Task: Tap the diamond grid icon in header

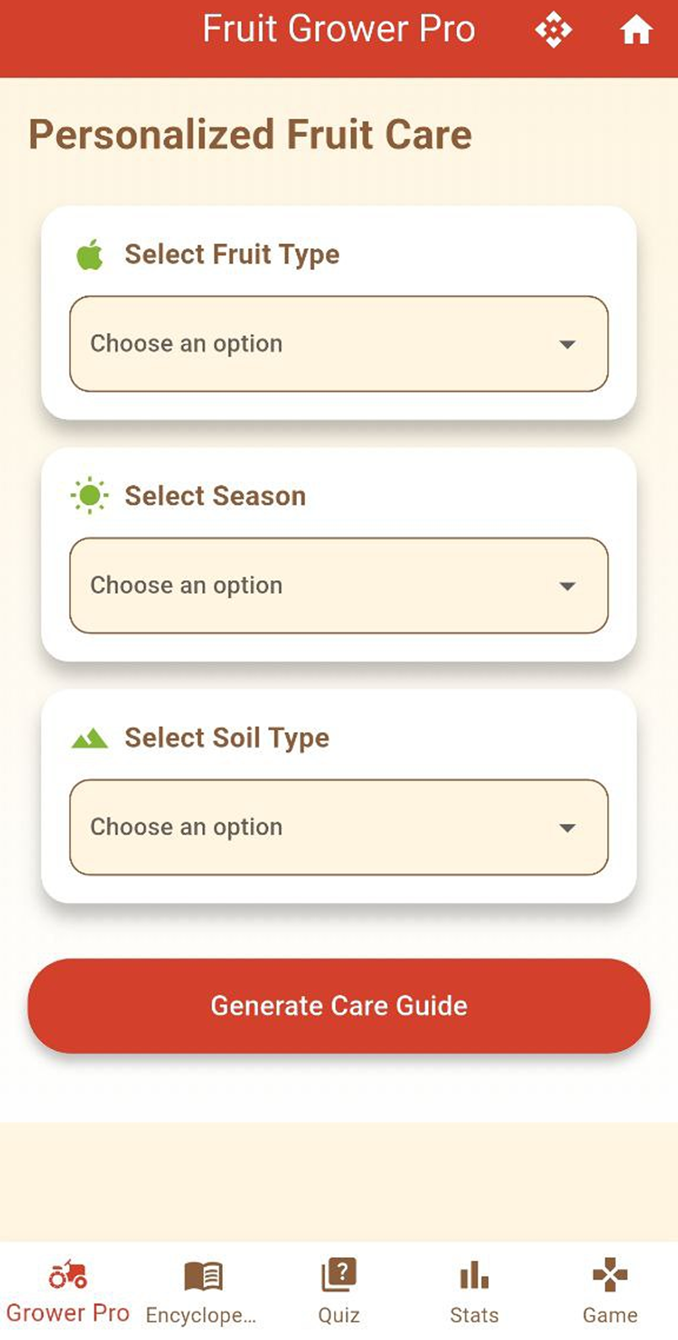Action: [x=553, y=30]
